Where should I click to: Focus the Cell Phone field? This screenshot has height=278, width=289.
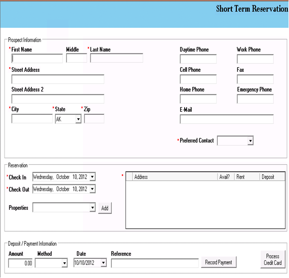(198, 79)
